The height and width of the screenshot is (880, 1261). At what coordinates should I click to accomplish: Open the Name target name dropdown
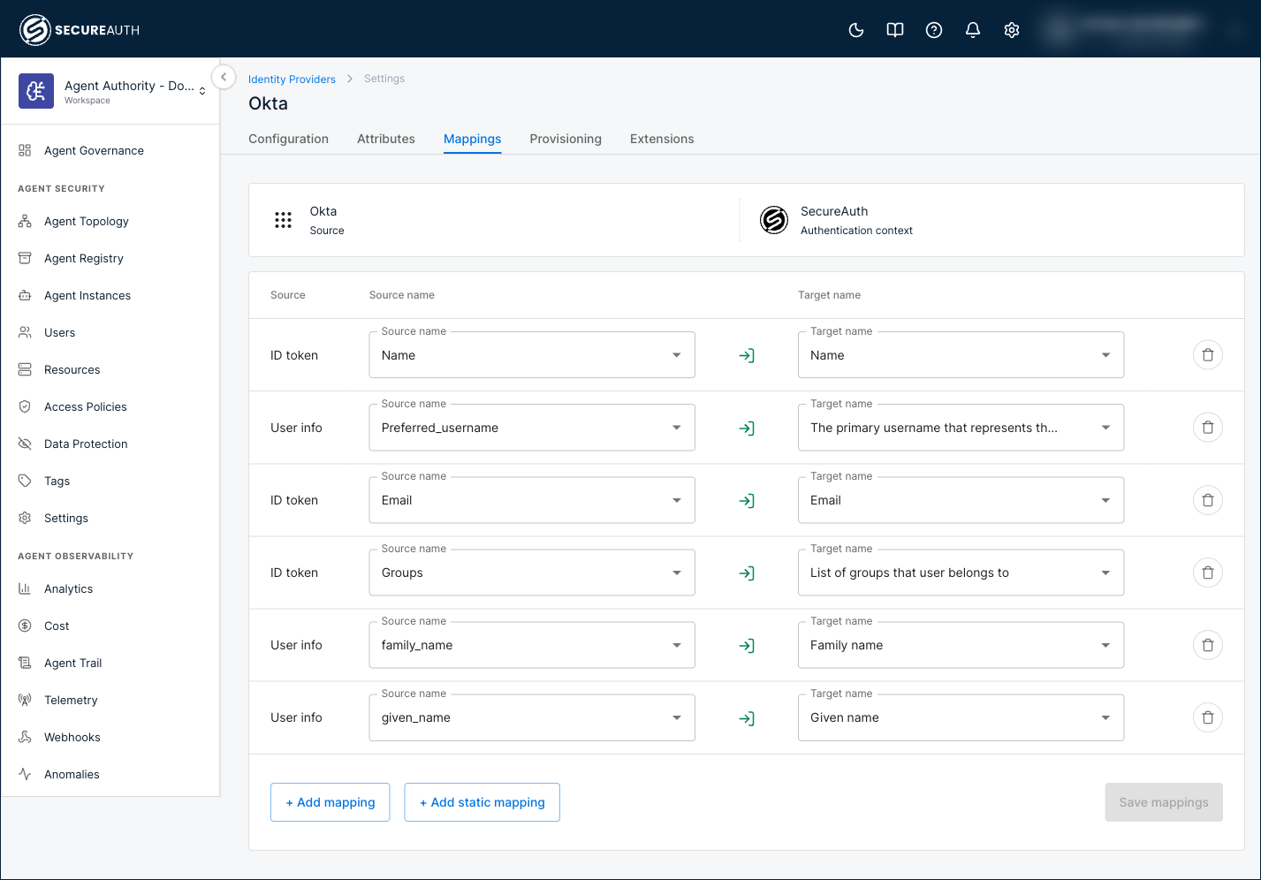point(961,355)
